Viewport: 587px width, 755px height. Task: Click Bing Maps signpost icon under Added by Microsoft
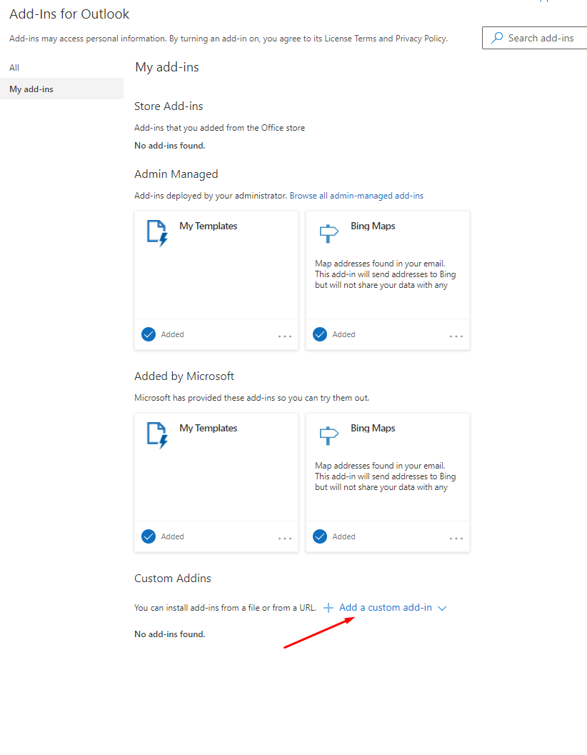tap(329, 436)
